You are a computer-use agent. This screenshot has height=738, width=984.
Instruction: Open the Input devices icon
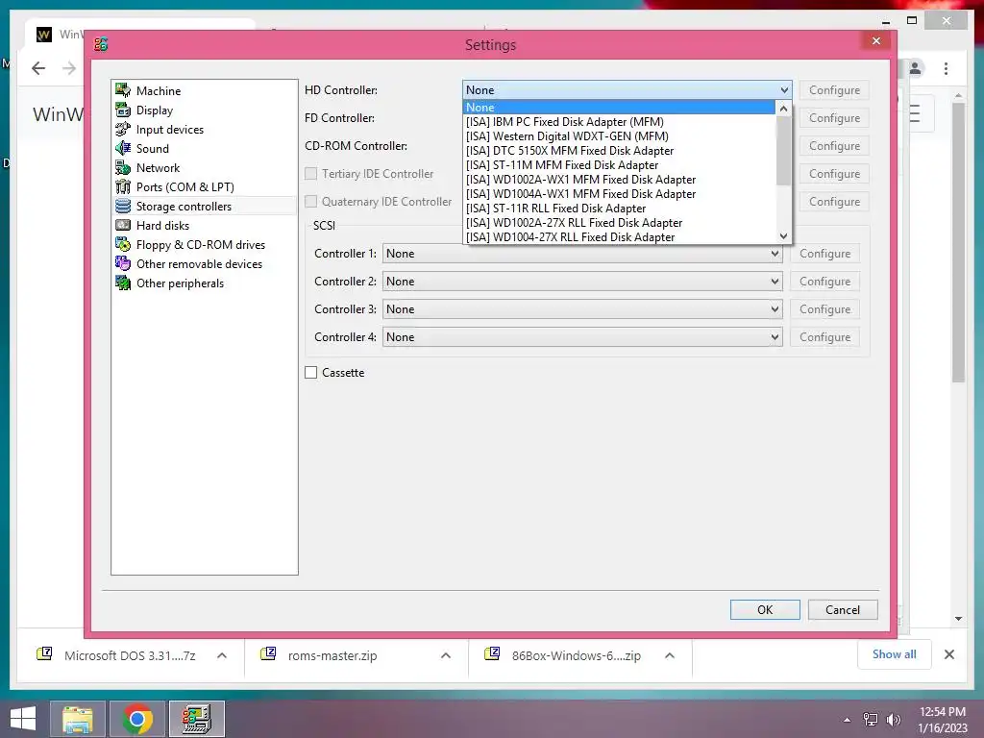pos(123,130)
